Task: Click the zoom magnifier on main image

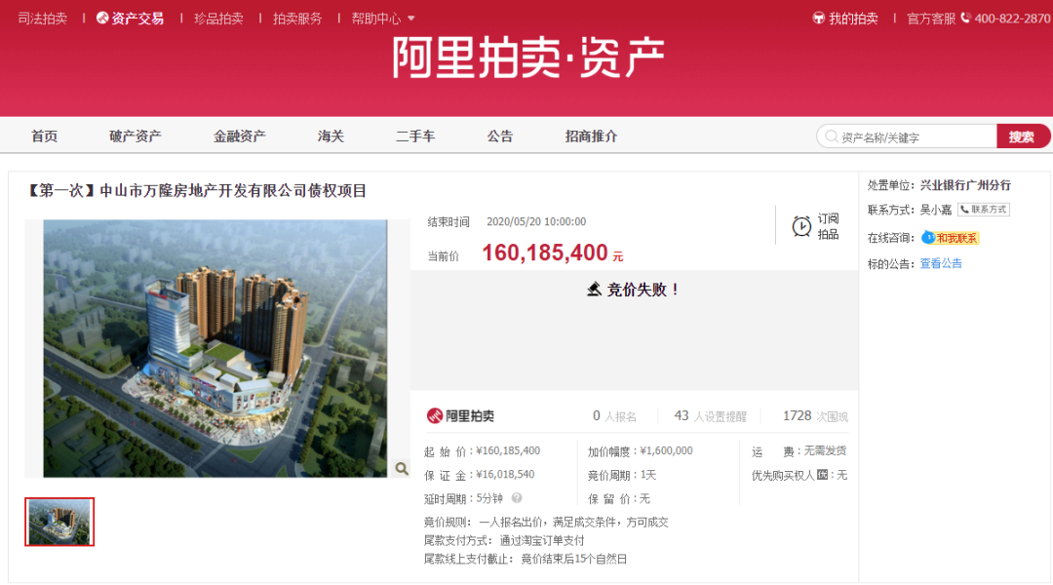Action: pos(402,468)
